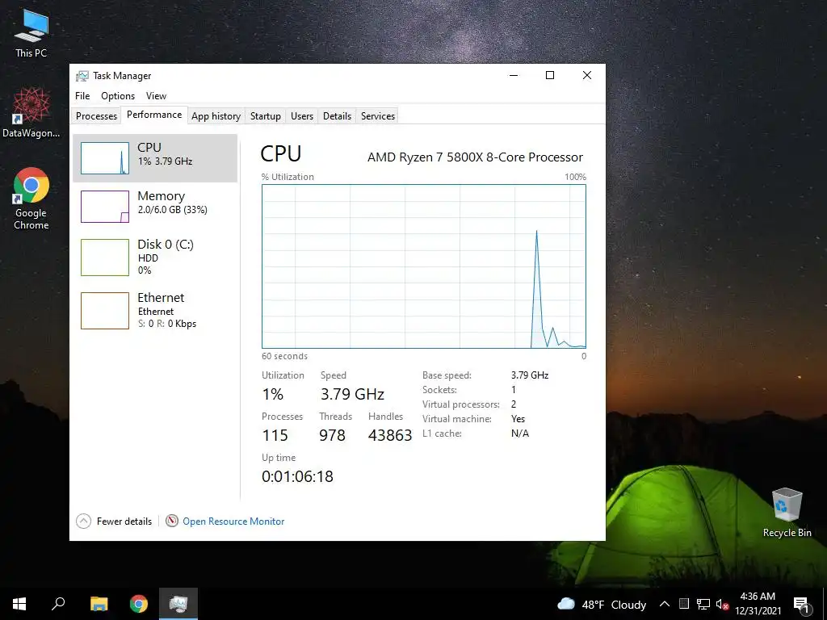Image resolution: width=827 pixels, height=620 pixels.
Task: Click Ethernet S: 0 R: 0 Kbps text
Action: 167,324
